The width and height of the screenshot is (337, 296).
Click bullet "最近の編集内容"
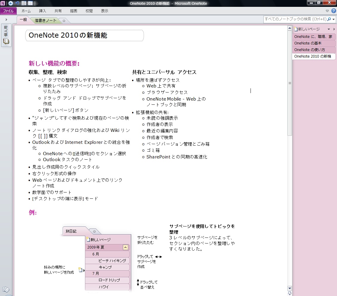[162, 131]
